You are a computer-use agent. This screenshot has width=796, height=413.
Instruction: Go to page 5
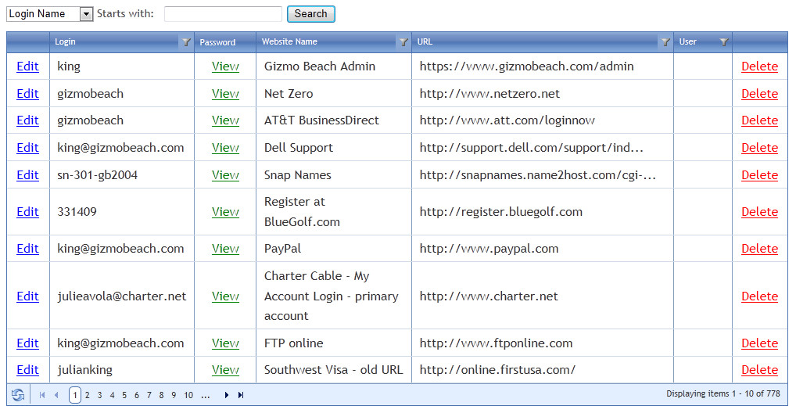[x=124, y=395]
